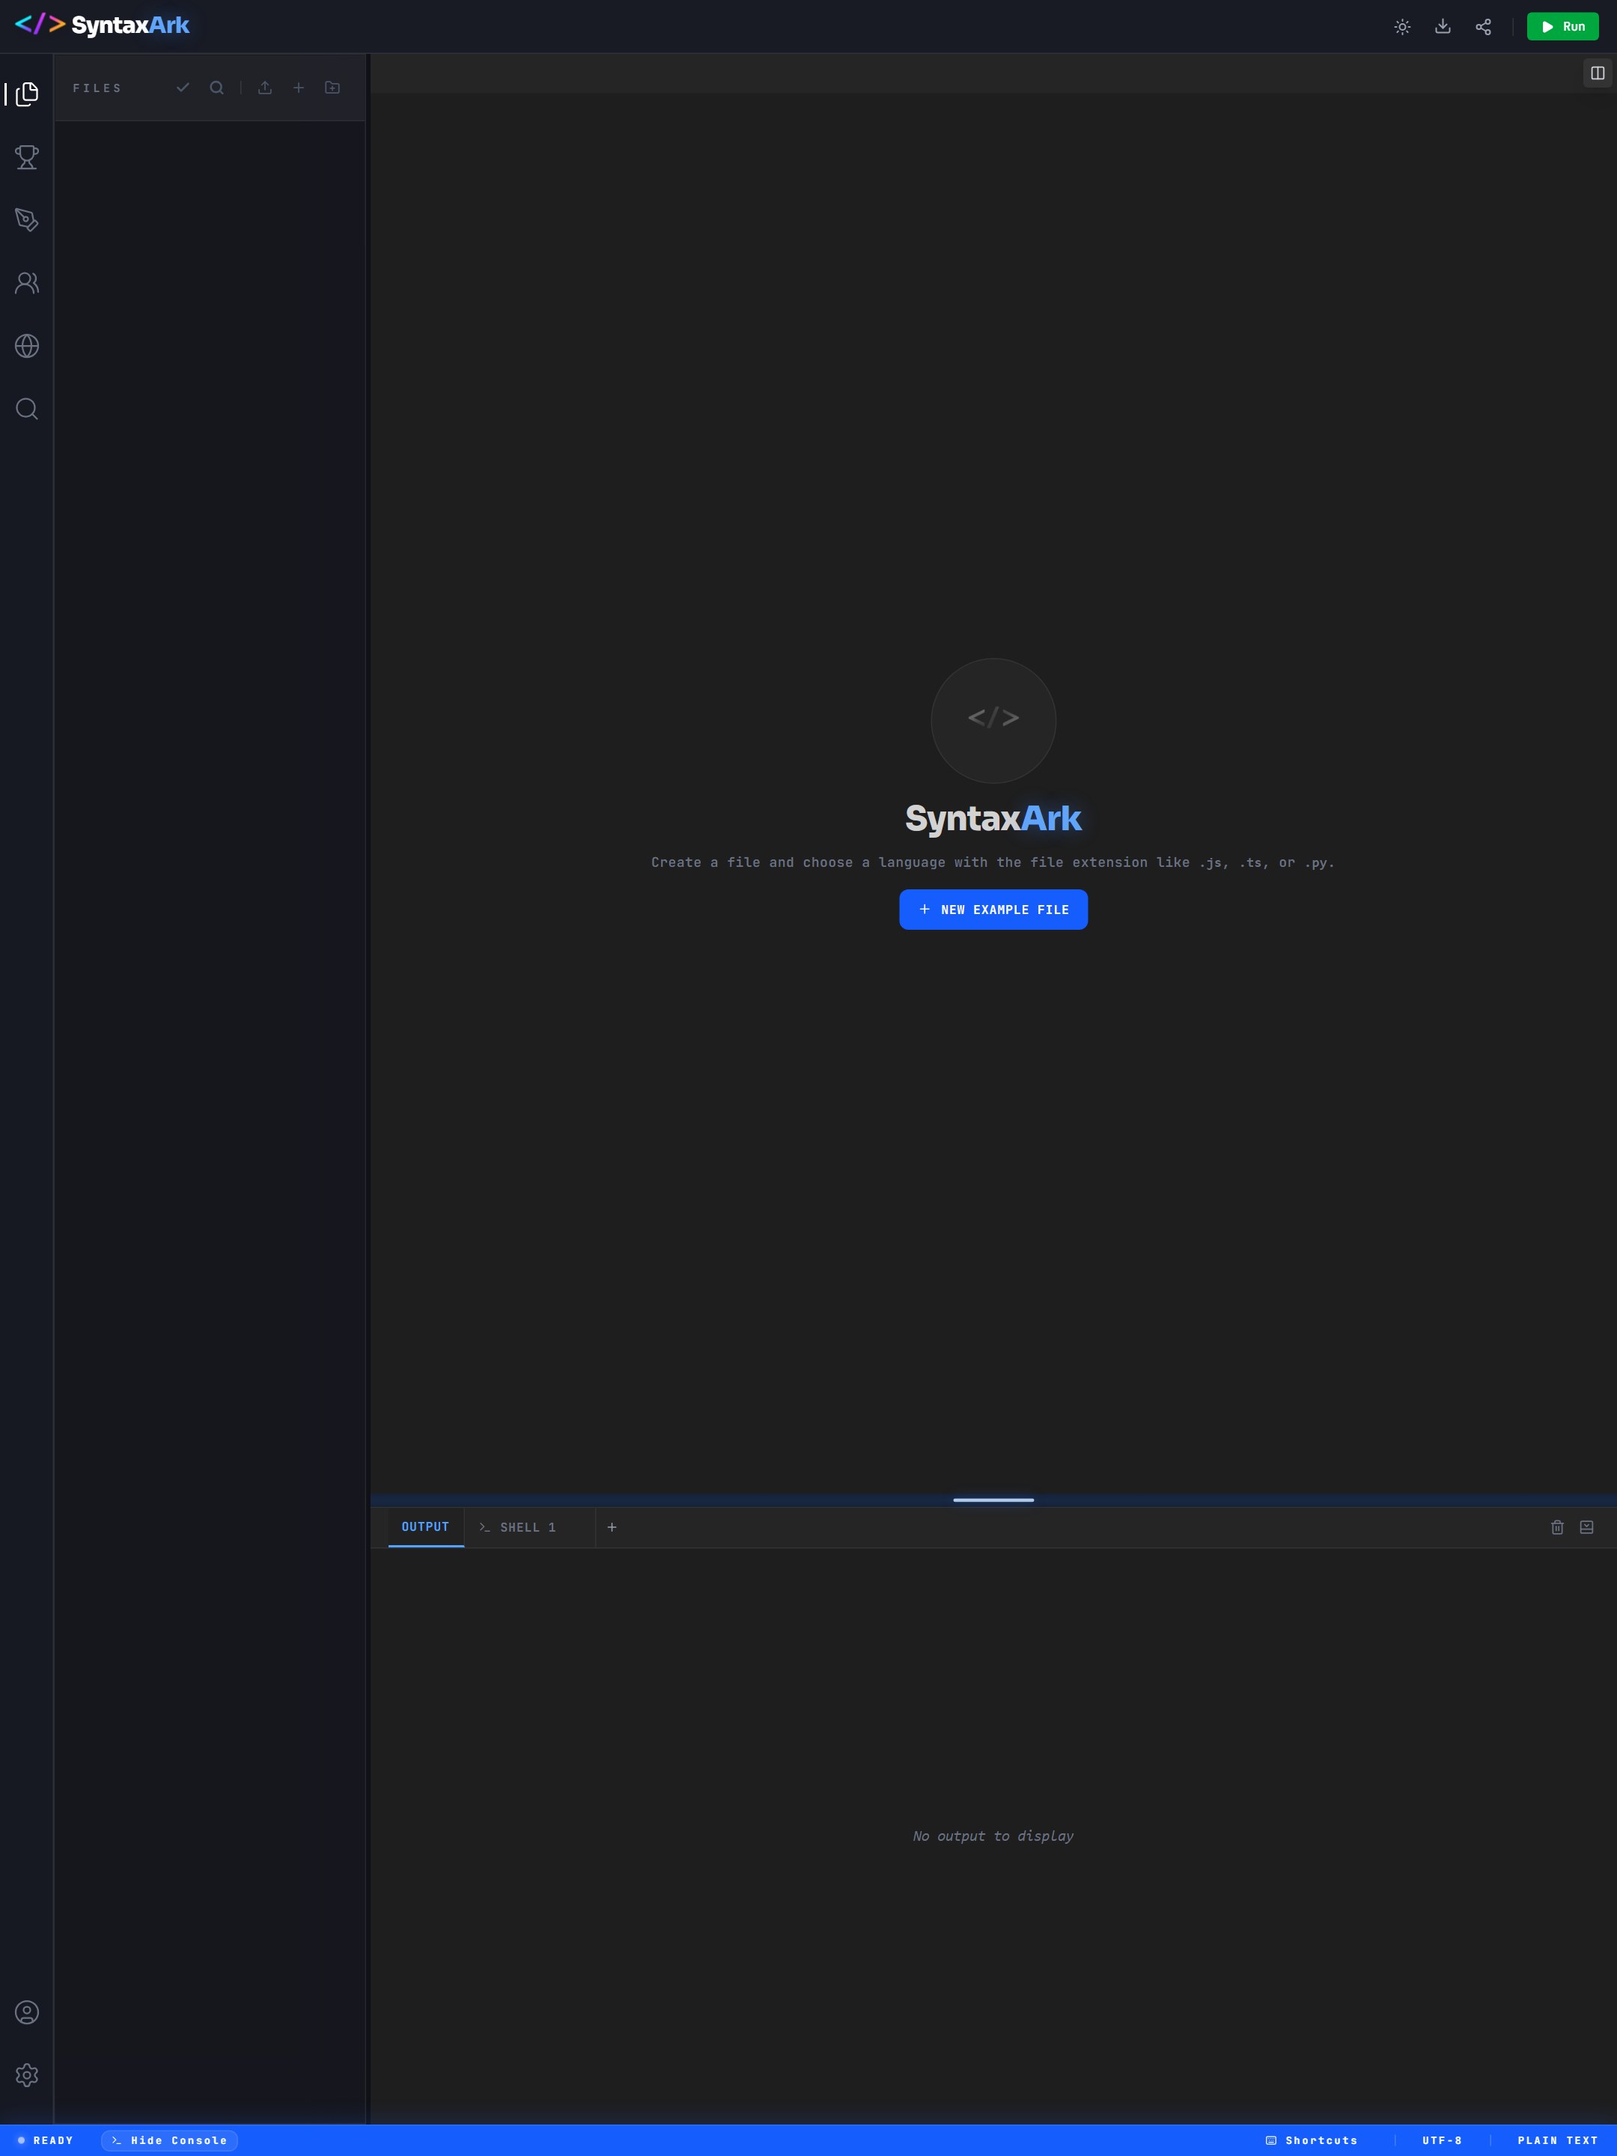Click the download icon in top bar

pos(1443,26)
